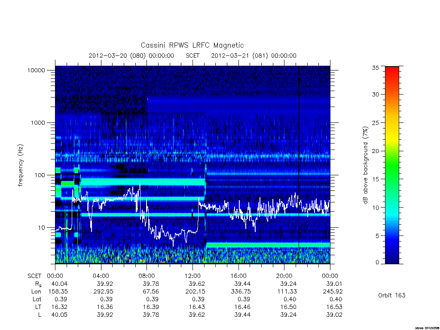The image size is (440, 330).
Task: Click the colorbar value 25
Action: click(375, 123)
